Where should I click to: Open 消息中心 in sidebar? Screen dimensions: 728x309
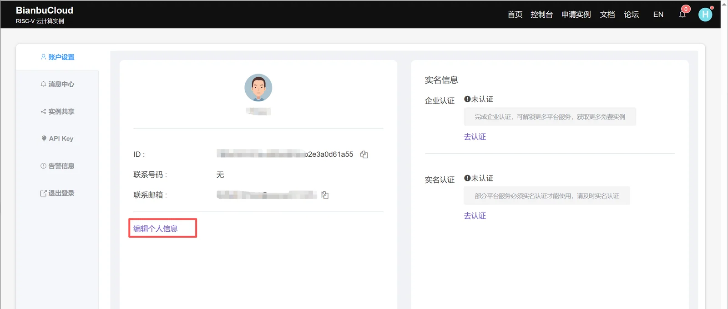(57, 84)
